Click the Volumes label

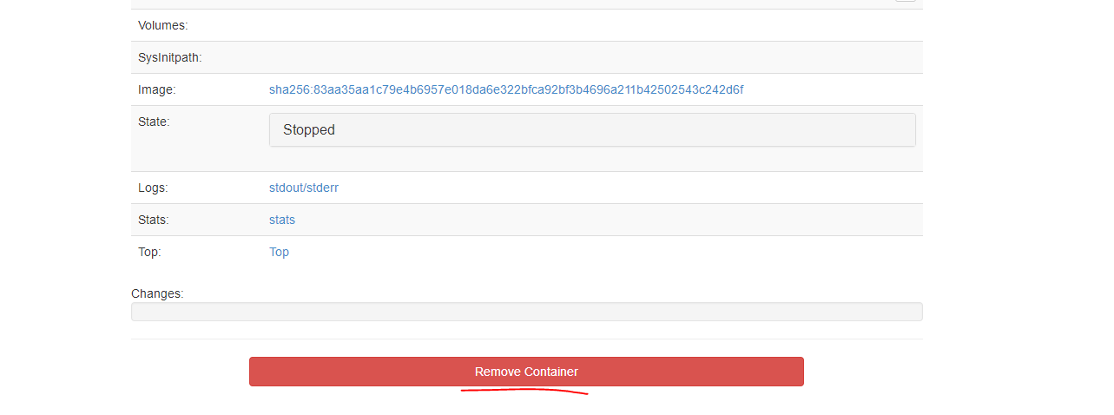click(162, 25)
